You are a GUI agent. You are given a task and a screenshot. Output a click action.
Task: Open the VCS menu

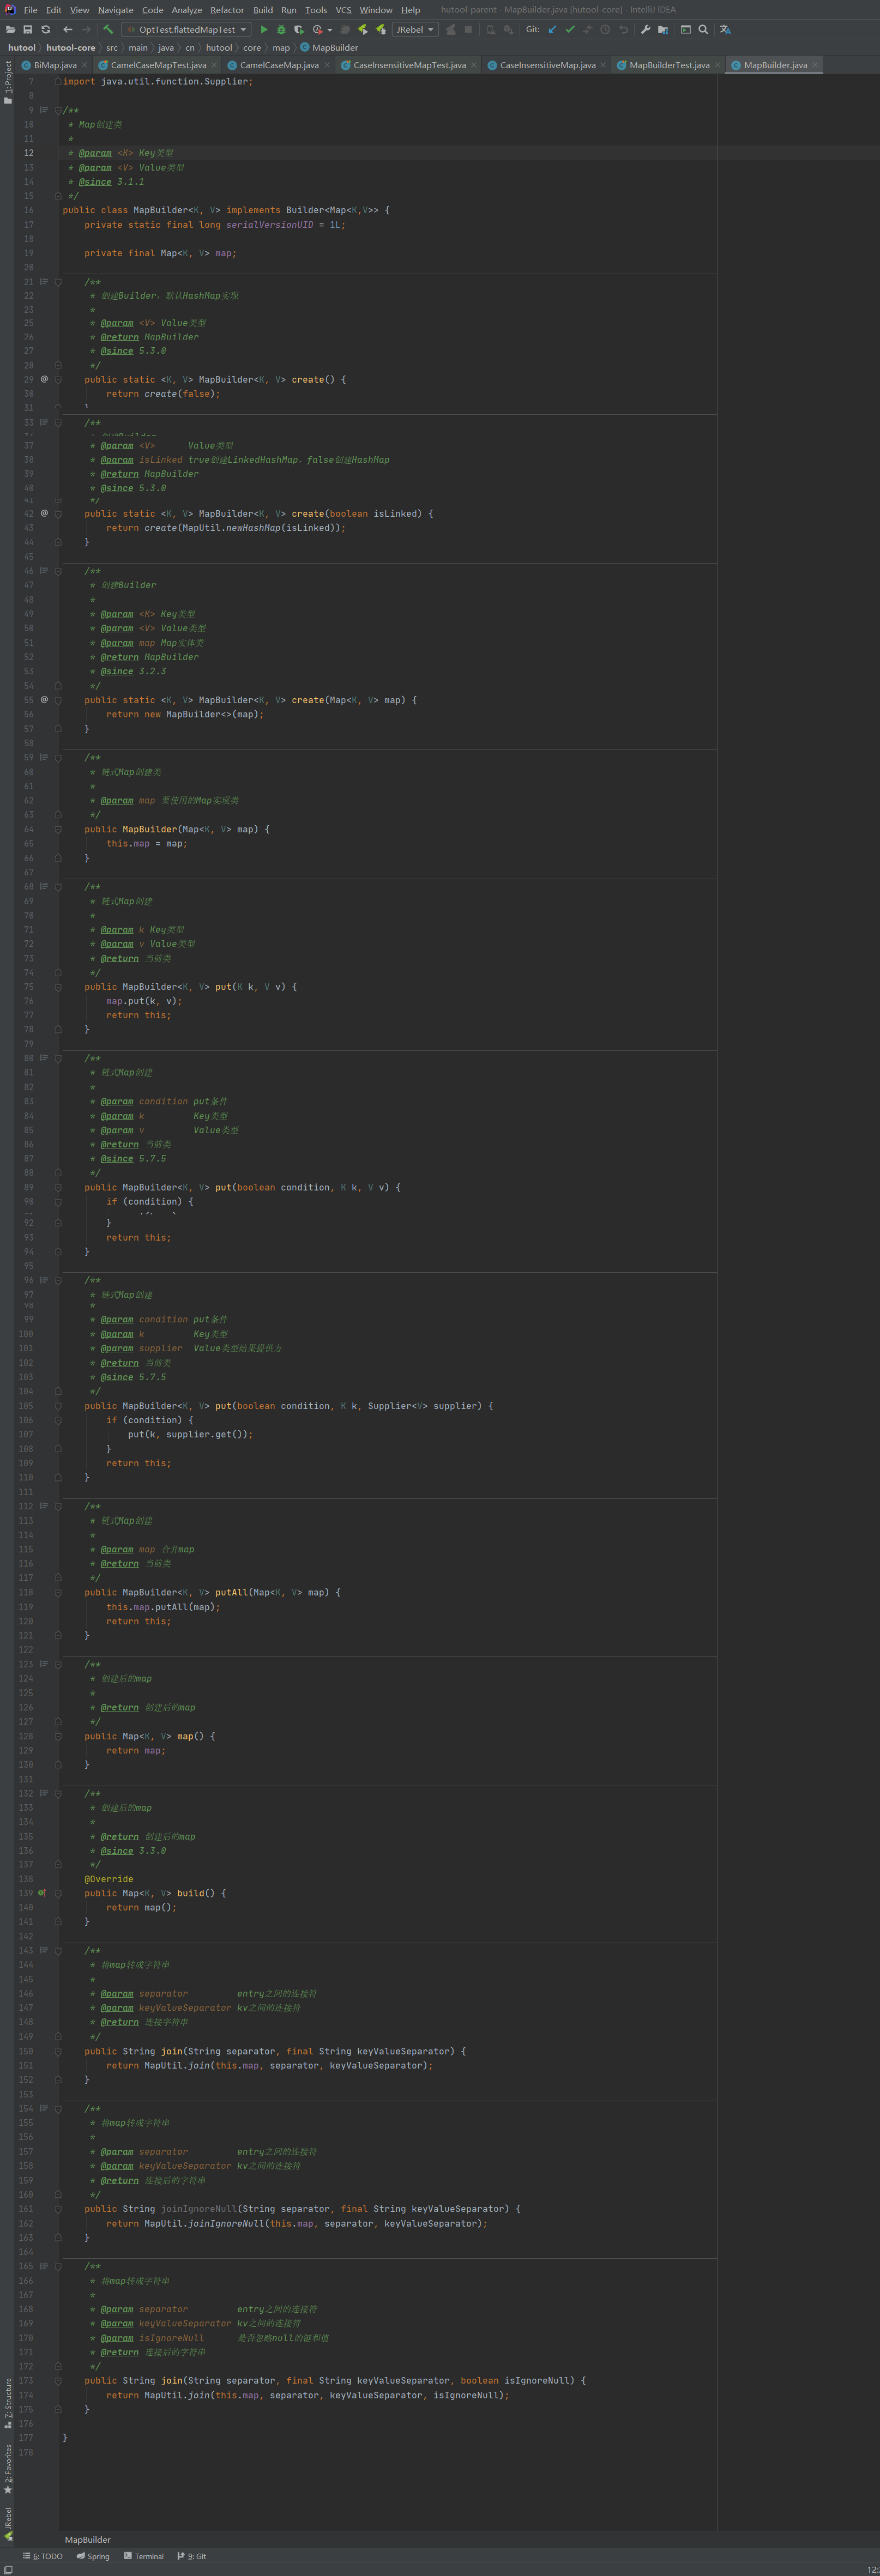pyautogui.click(x=343, y=10)
